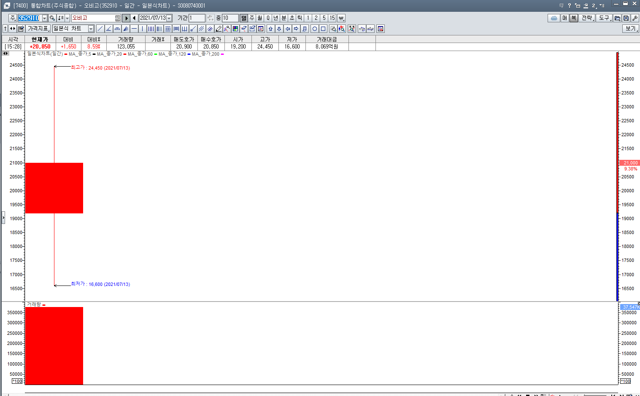Switch to monthly (월) period
This screenshot has width=640, height=396.
260,18
